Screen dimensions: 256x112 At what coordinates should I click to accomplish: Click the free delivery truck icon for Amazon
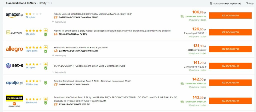182,16
